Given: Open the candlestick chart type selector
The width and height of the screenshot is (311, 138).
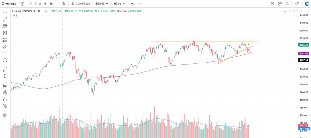Looking at the screenshot, I should [x=64, y=4].
